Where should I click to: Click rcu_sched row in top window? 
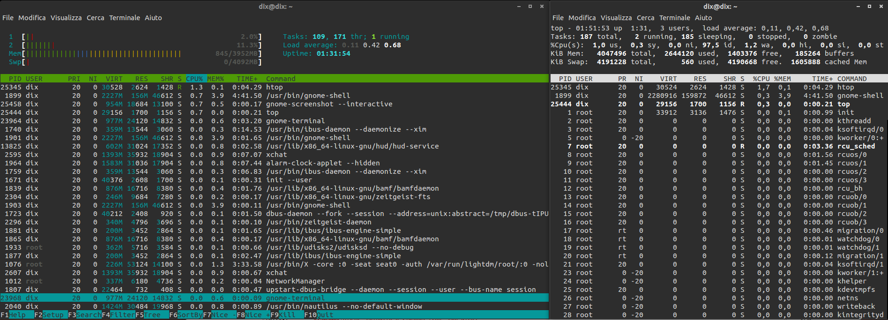click(x=719, y=146)
